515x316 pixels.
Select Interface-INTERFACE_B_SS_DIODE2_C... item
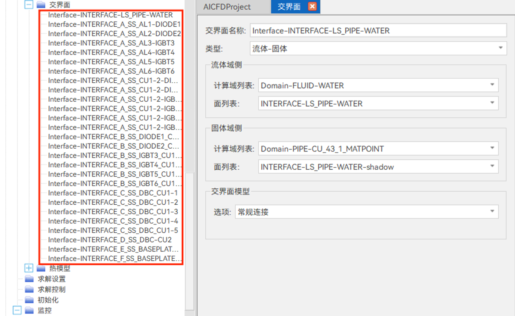click(114, 146)
